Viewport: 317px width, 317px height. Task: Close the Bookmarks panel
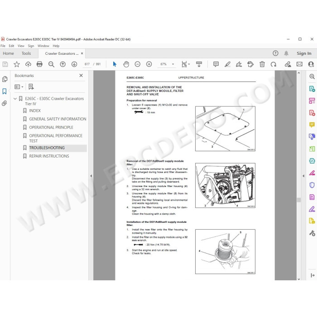81,76
